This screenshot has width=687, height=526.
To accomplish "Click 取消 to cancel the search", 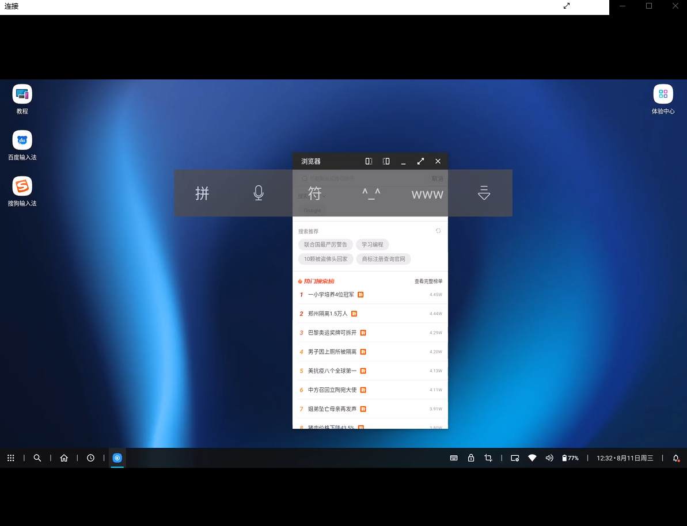I will click(x=437, y=178).
